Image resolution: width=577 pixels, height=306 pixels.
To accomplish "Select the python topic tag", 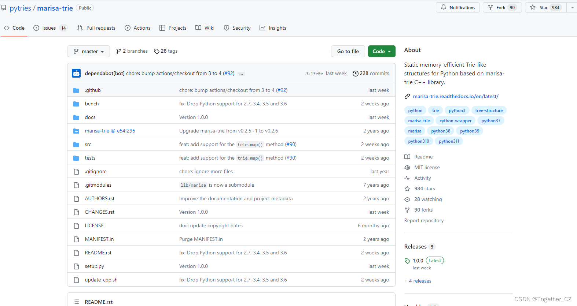I will [415, 111].
